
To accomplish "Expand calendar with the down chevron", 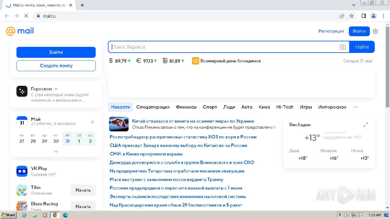I will (x=56, y=151).
